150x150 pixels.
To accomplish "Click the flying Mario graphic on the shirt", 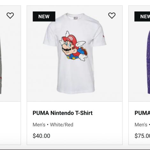I will (x=74, y=46).
